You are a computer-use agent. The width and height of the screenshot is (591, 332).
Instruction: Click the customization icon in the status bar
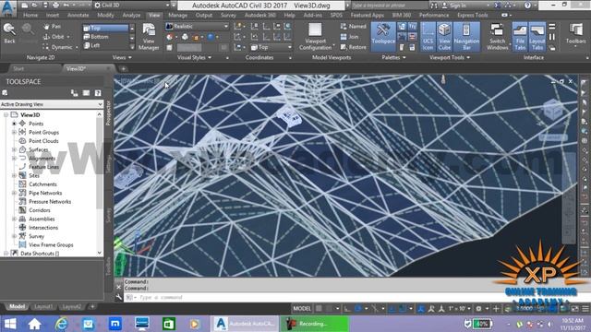click(585, 309)
